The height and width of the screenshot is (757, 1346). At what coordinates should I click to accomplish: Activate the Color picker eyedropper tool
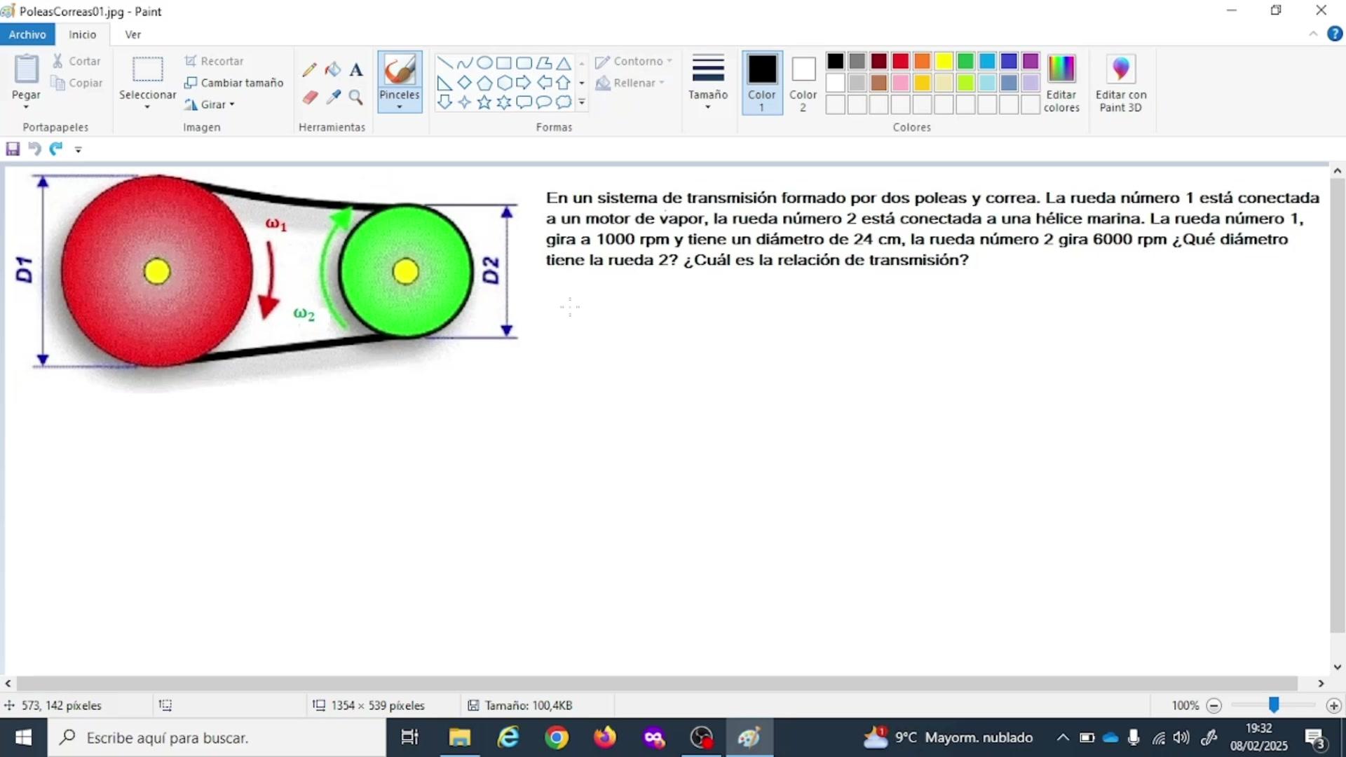point(333,97)
